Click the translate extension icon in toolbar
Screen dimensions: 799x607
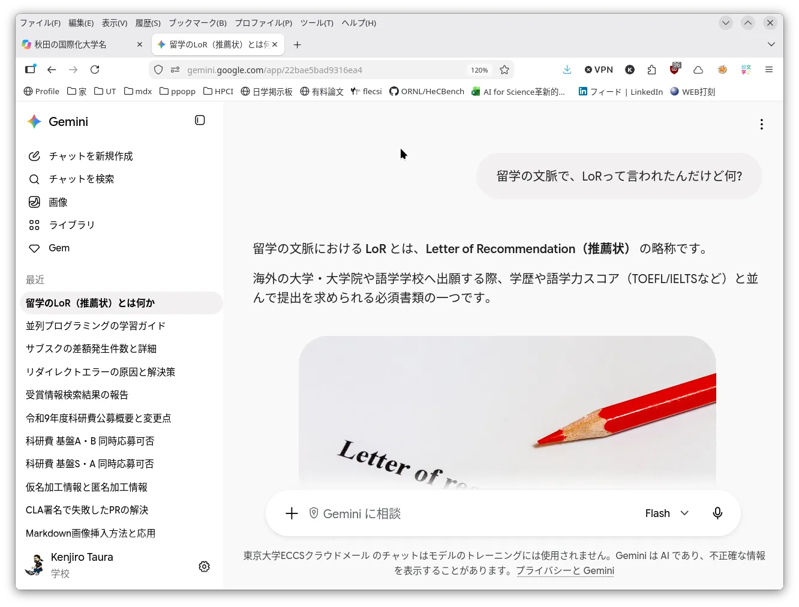(x=746, y=70)
